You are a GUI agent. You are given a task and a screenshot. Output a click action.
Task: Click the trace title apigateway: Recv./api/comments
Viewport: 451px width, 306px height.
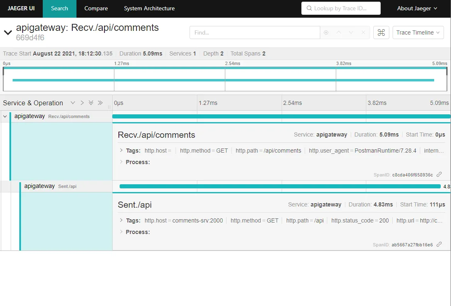pos(87,28)
